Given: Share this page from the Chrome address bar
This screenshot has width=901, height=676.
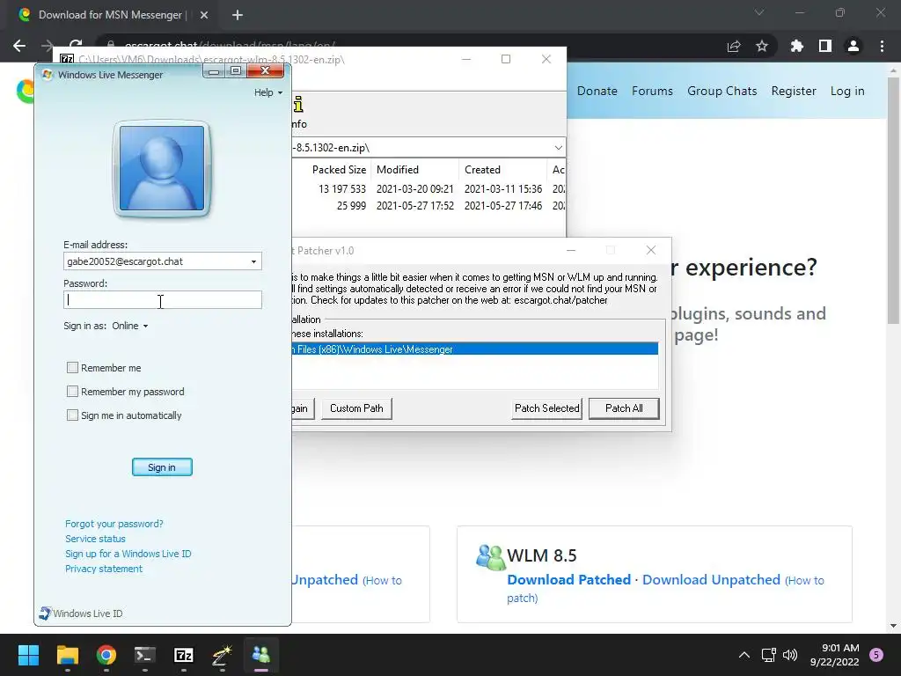Looking at the screenshot, I should click(734, 46).
